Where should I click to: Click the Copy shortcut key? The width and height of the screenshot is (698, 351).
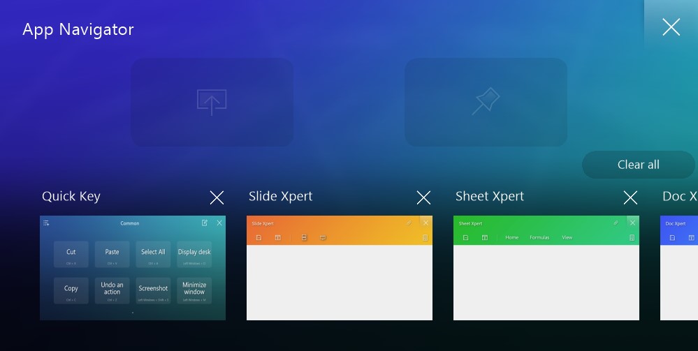coord(71,290)
